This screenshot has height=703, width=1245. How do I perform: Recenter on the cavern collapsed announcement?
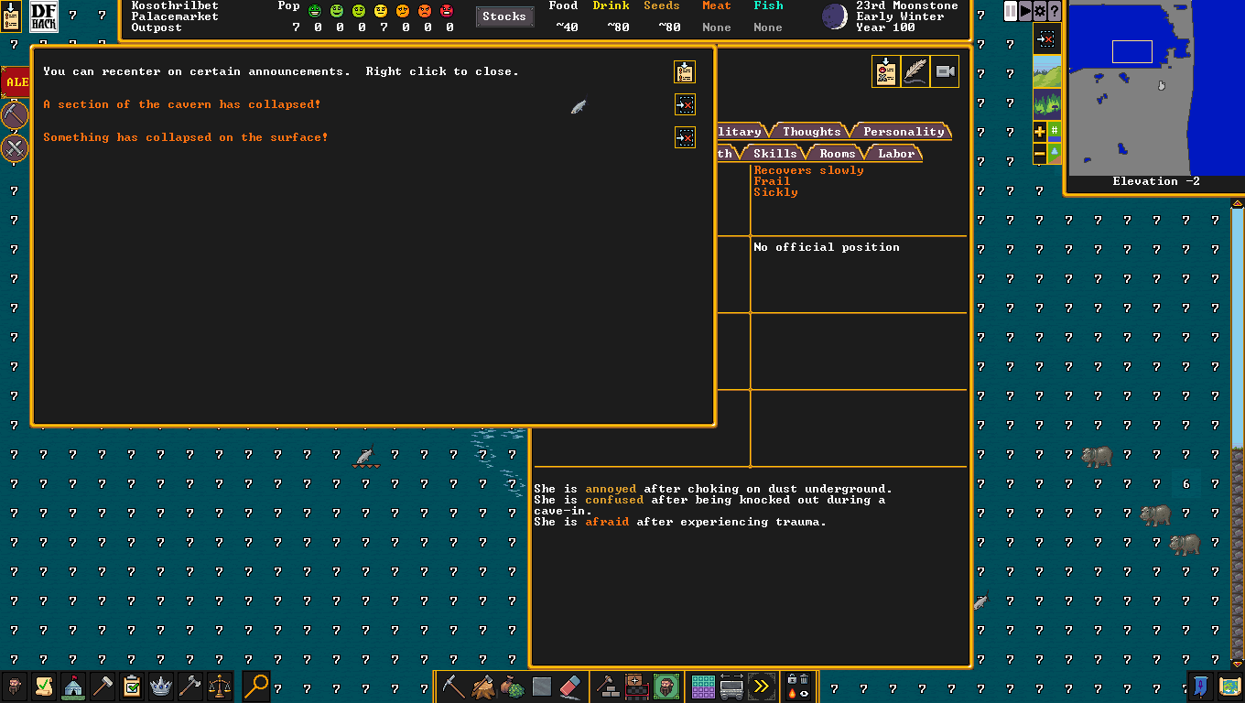pos(685,104)
